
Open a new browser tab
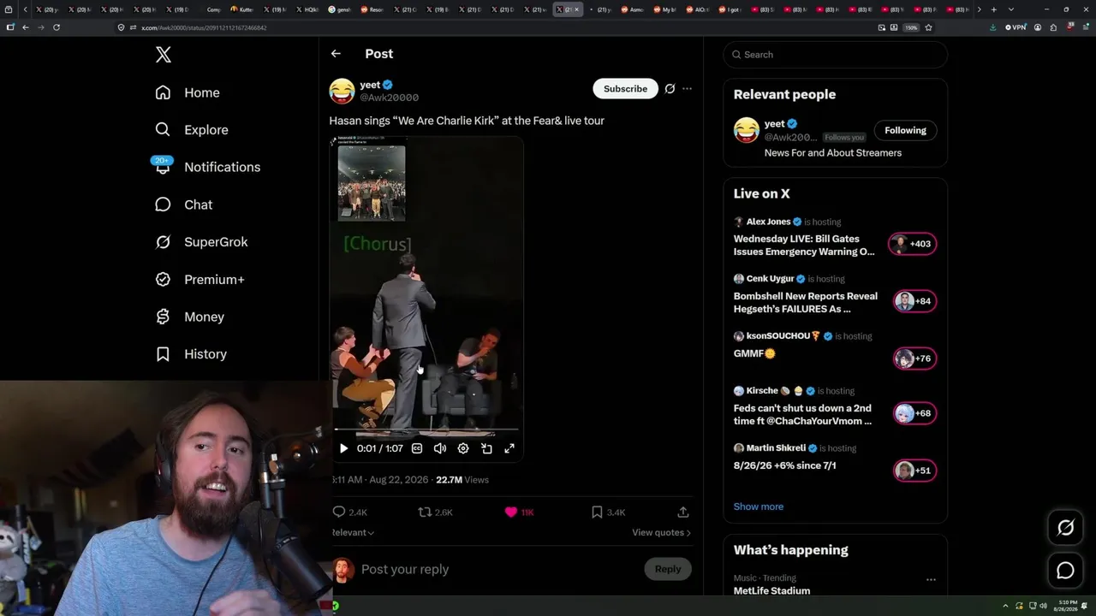pos(993,9)
